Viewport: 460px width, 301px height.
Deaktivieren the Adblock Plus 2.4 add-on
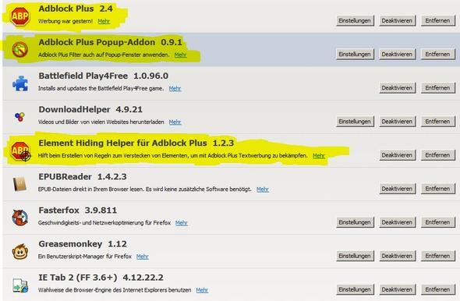[x=397, y=21]
